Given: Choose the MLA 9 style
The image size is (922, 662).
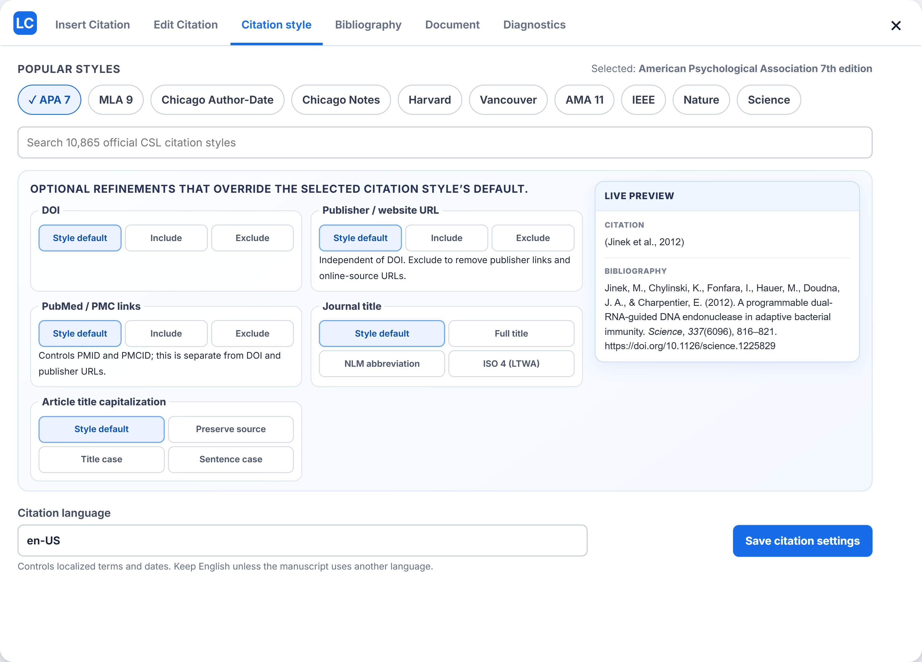Looking at the screenshot, I should pos(116,99).
